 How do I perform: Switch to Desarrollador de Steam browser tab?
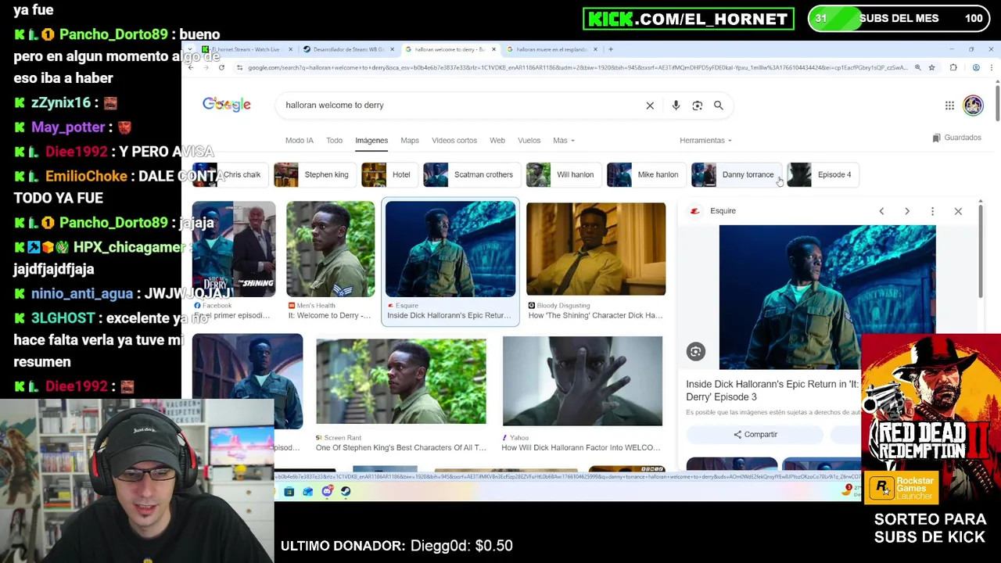pos(348,49)
